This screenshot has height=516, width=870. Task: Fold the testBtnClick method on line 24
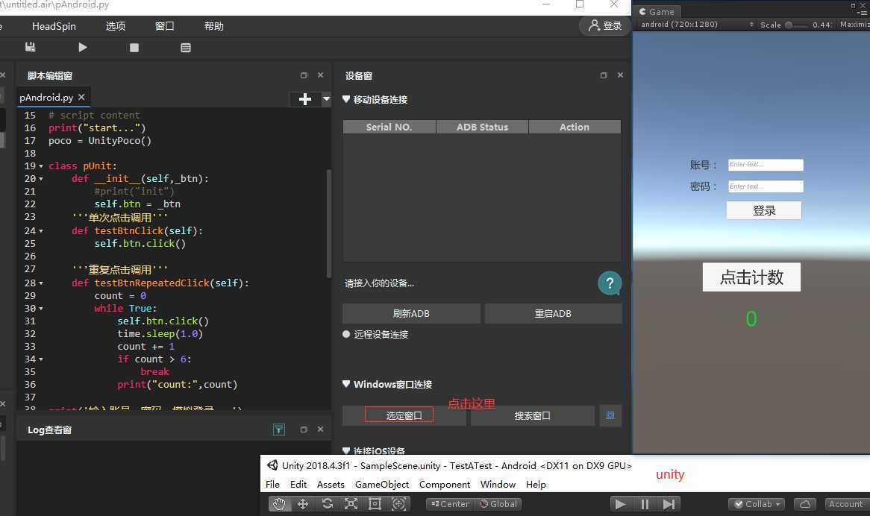[x=41, y=231]
